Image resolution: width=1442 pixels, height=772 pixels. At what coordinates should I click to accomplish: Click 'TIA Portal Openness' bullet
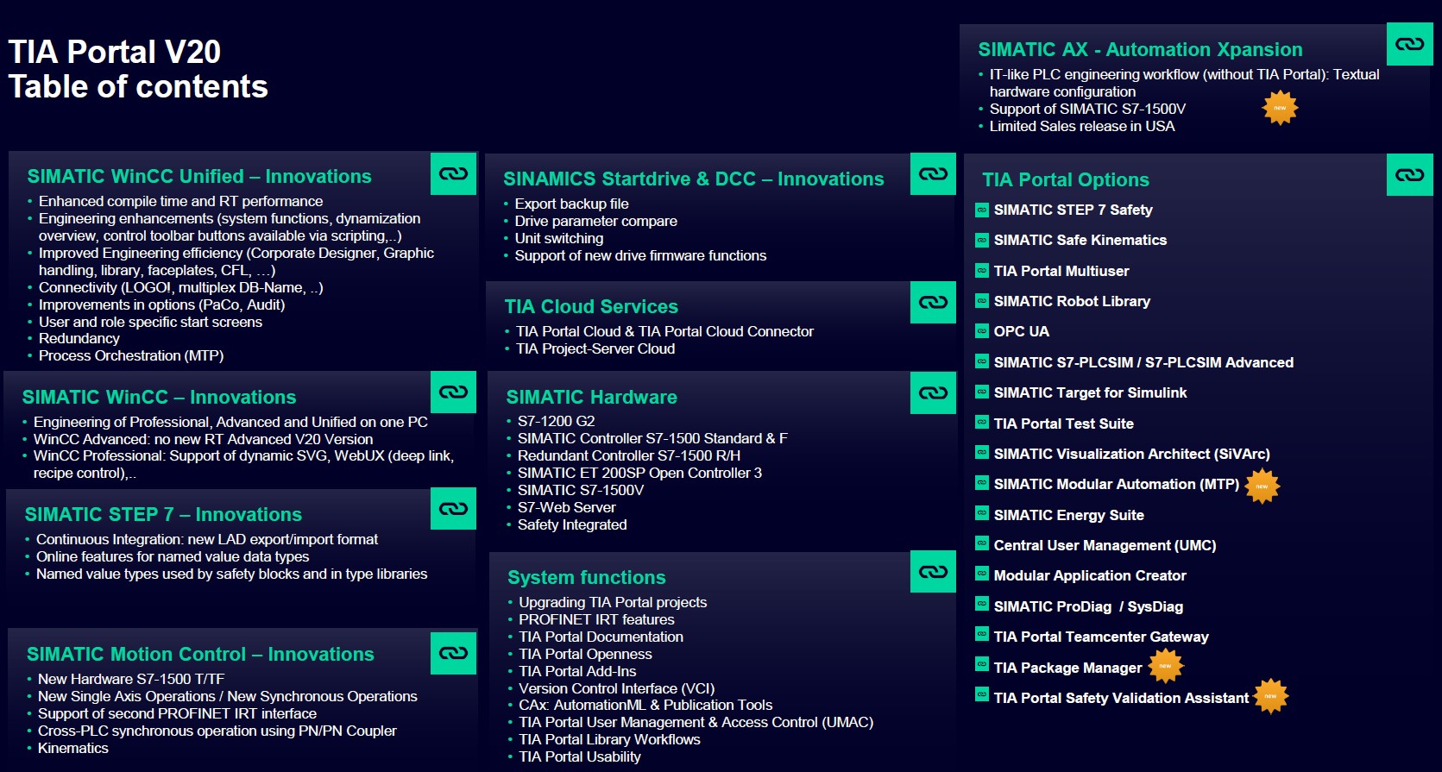click(585, 654)
